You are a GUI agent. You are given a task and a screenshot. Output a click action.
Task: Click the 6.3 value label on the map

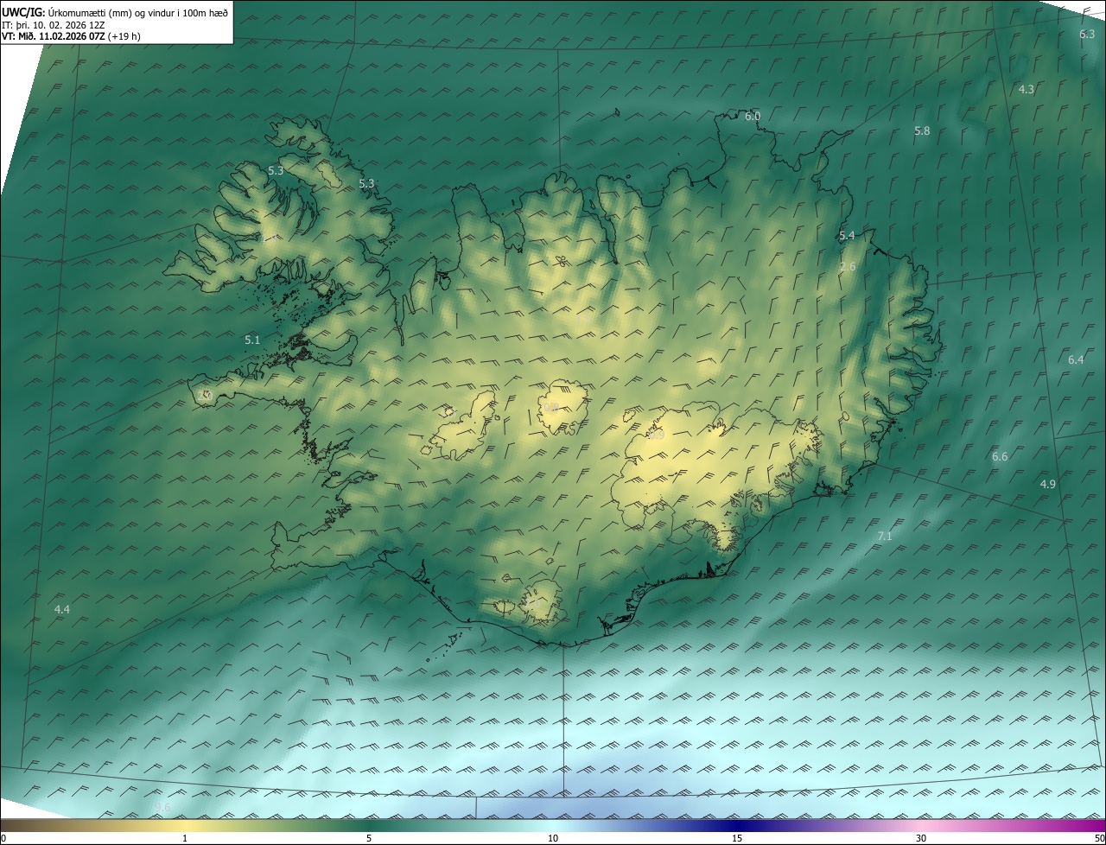(1087, 35)
